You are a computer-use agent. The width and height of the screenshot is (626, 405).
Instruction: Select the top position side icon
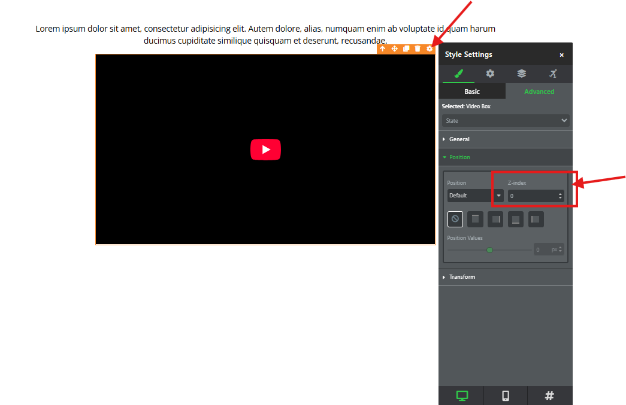pyautogui.click(x=475, y=219)
